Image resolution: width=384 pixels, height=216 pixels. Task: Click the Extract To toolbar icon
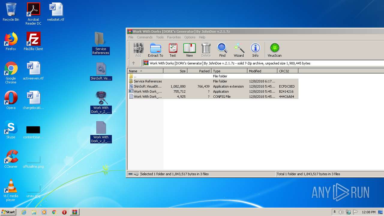155,50
